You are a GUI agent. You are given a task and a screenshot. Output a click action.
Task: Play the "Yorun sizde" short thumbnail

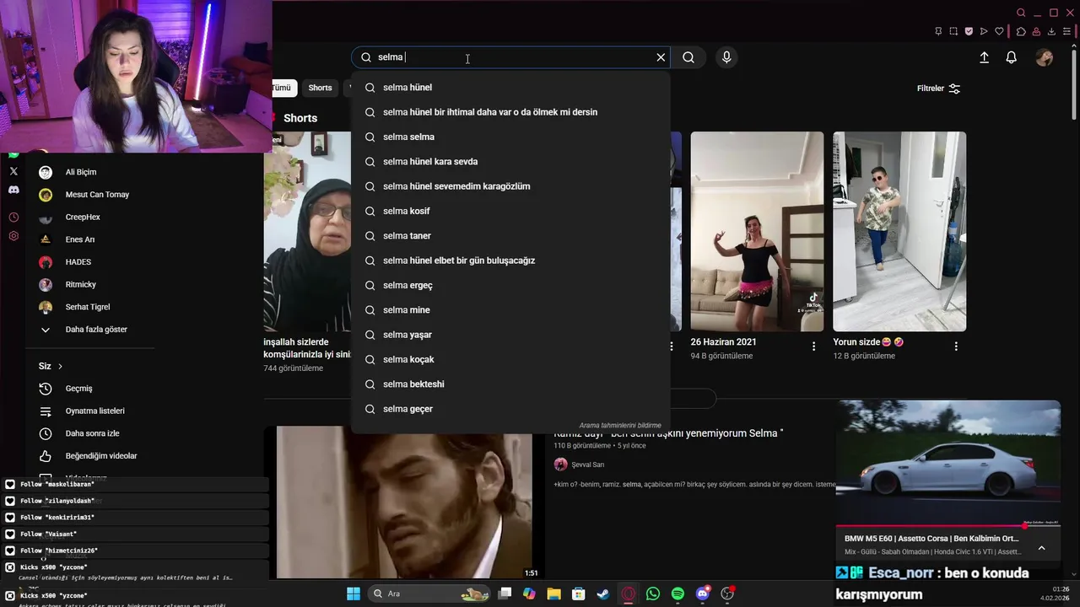[899, 232]
